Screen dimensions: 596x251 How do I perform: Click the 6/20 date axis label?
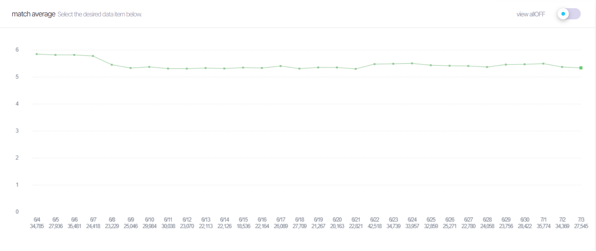pos(337,220)
